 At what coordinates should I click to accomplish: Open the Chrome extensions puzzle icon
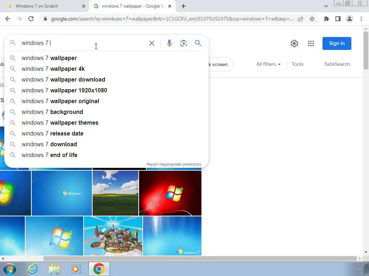[x=326, y=19]
